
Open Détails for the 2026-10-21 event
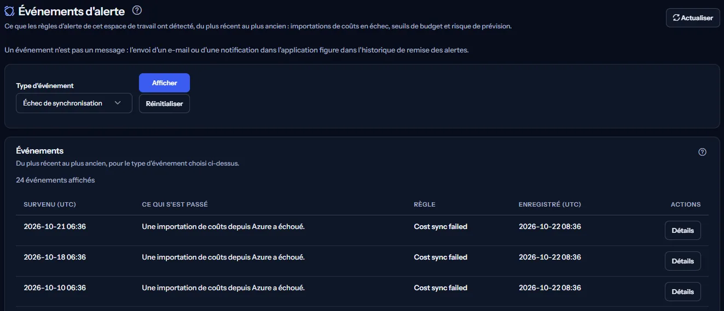[683, 231]
